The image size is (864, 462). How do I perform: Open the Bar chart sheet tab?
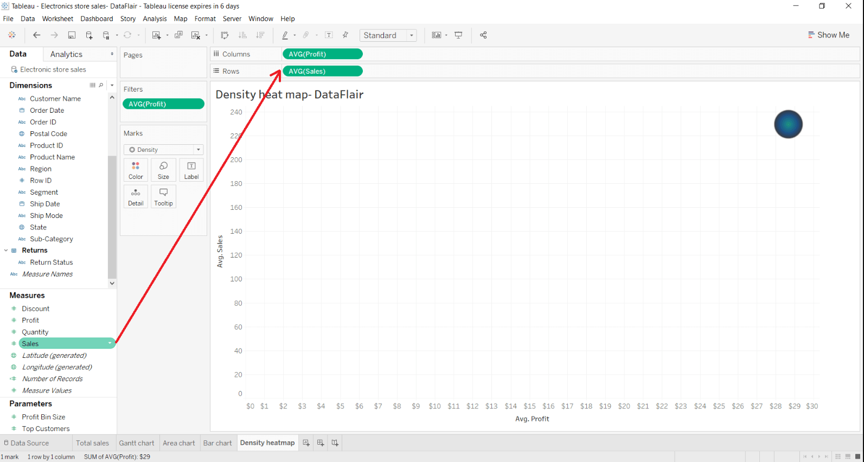click(x=217, y=443)
